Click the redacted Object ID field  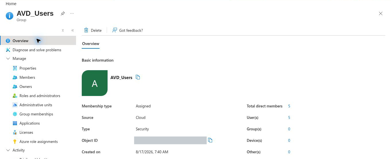(x=170, y=140)
